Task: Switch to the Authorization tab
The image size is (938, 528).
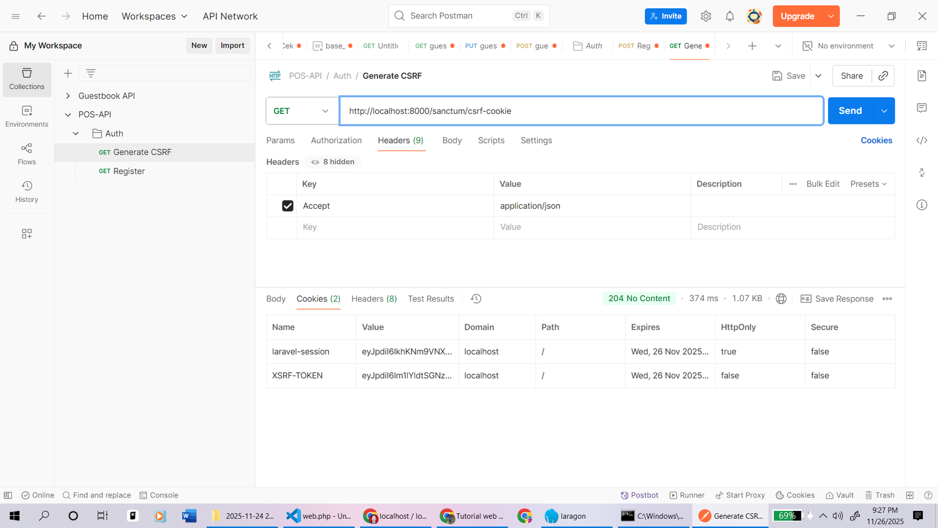Action: pyautogui.click(x=336, y=140)
